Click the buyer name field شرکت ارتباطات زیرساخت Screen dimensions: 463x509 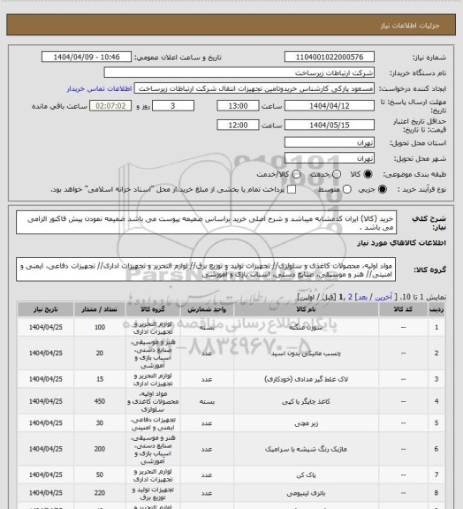239,72
